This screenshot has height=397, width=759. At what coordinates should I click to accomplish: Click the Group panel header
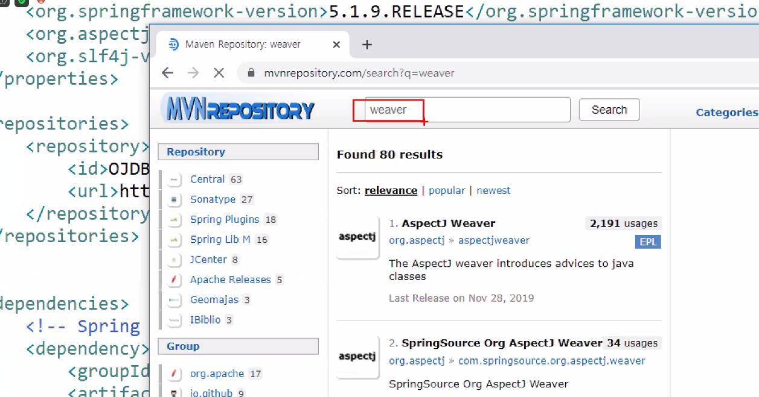click(238, 346)
